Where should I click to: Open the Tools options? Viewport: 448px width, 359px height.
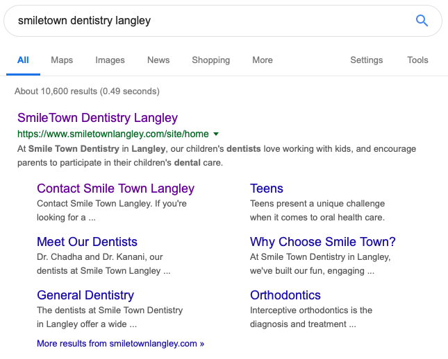click(x=417, y=60)
